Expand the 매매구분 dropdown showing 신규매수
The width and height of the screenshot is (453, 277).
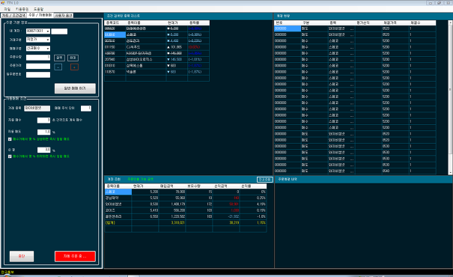pyautogui.click(x=48, y=48)
